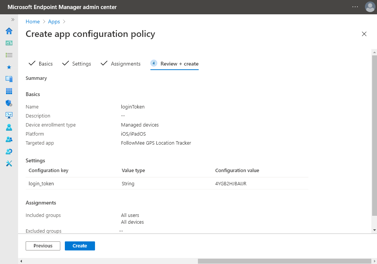Open the Devices icon in the sidebar
Image resolution: width=377 pixels, height=264 pixels.
tap(9, 79)
